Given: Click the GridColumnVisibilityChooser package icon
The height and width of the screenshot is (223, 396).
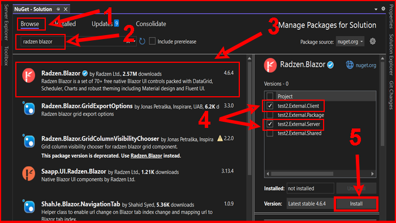Looking at the screenshot, I should (29, 141).
